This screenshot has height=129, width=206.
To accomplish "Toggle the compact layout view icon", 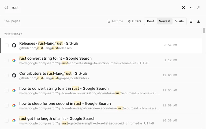I will pos(191,21).
